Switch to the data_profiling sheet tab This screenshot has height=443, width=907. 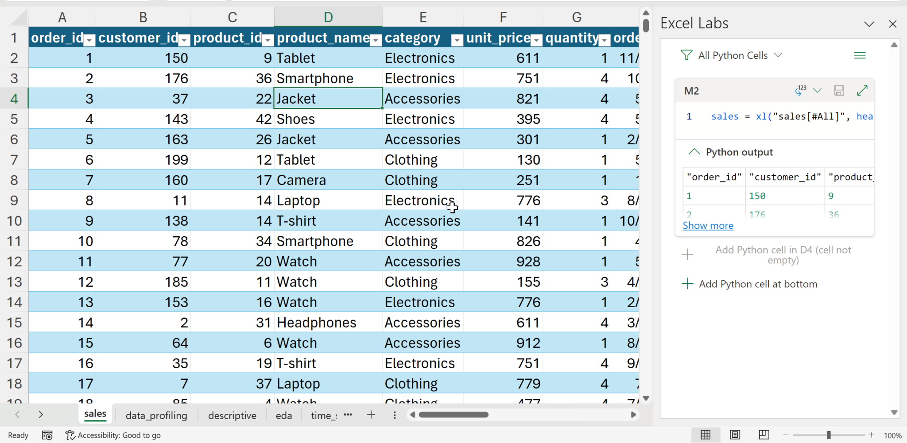pos(156,416)
